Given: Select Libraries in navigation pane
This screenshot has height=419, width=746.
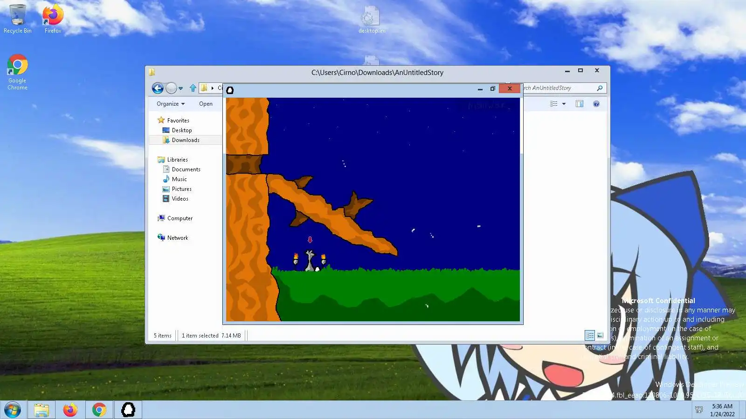Looking at the screenshot, I should coord(173,160).
